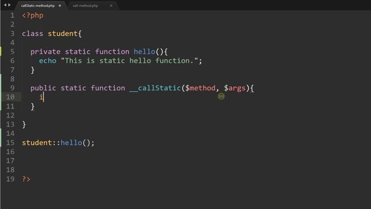Click closing brace on line 7
Image resolution: width=371 pixels, height=209 pixels.
pyautogui.click(x=32, y=70)
